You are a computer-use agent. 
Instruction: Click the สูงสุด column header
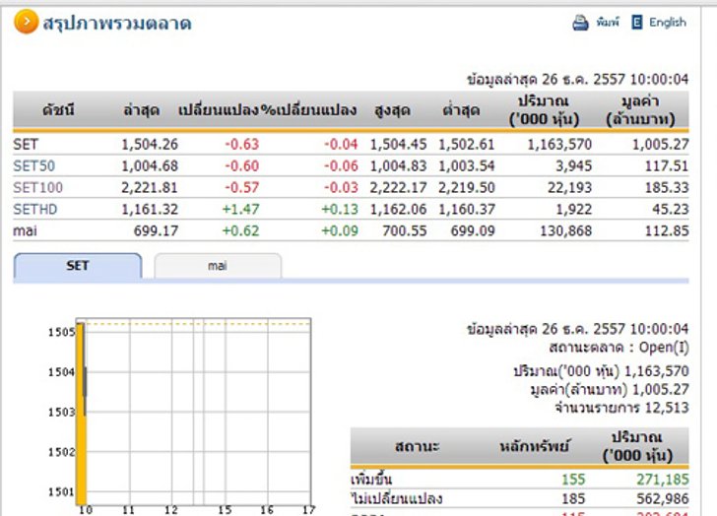(392, 109)
